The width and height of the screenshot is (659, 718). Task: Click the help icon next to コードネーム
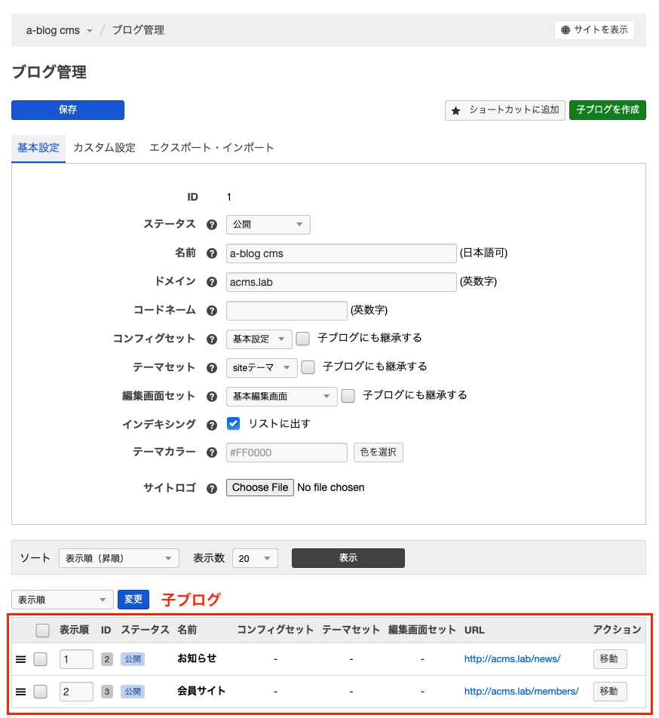point(212,311)
